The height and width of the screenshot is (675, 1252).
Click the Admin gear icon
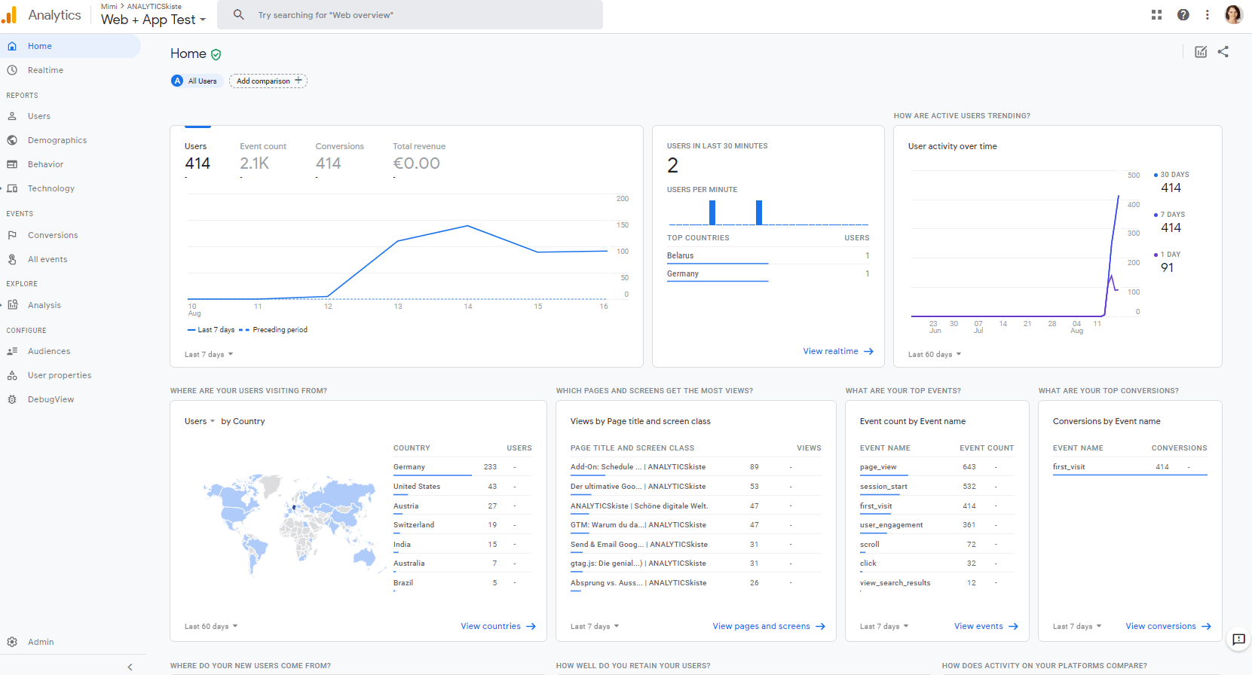pos(12,642)
